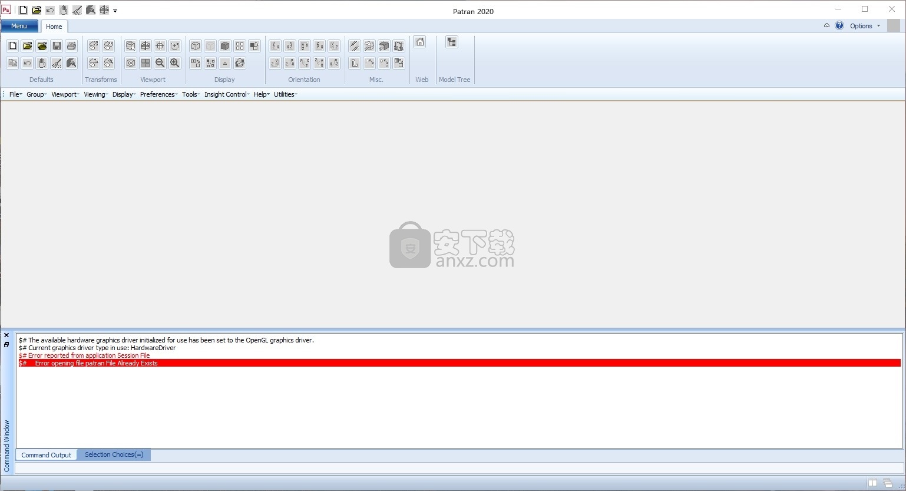Click the node plot icon in Display group
906x491 pixels.
pos(210,63)
